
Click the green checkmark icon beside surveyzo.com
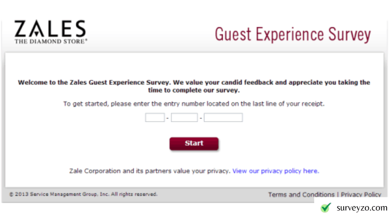[x=326, y=207]
